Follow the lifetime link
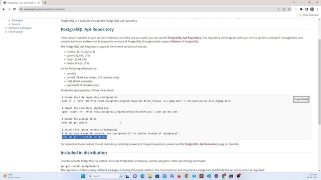The height and width of the screenshot is (180, 321). (176, 41)
